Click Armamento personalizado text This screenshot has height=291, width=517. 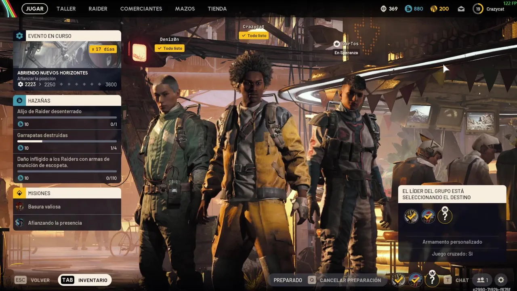coord(452,242)
